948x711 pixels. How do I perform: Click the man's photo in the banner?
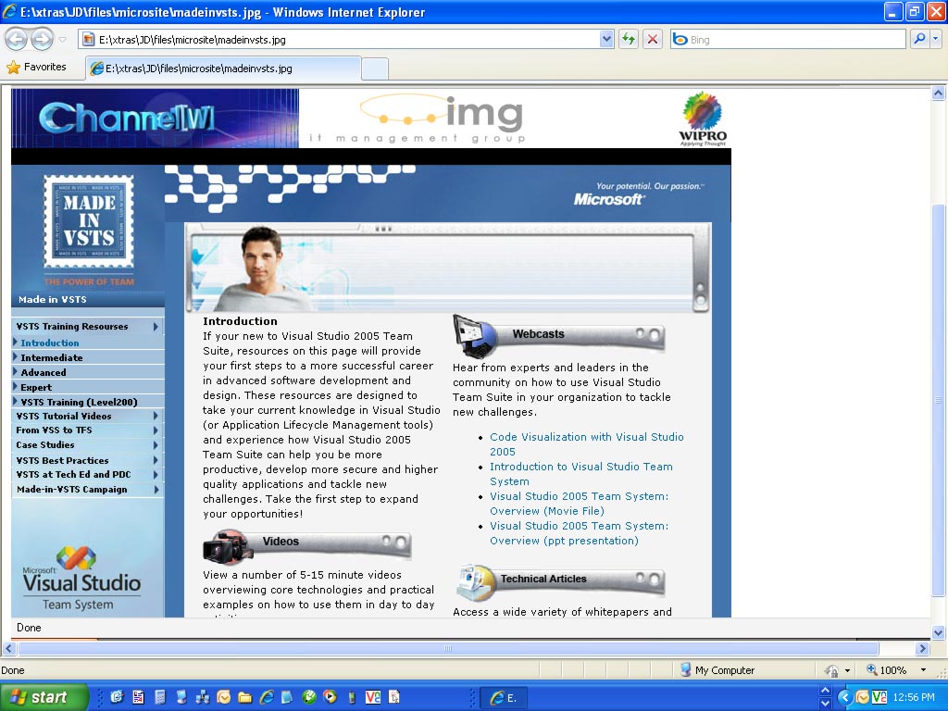[x=260, y=268]
